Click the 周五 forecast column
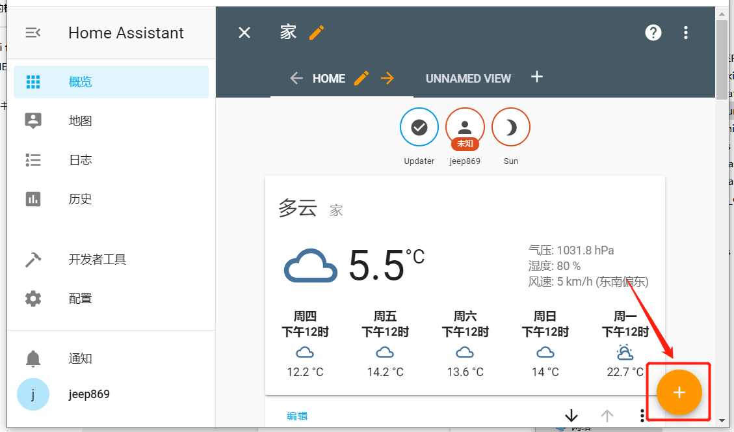The image size is (734, 432). coord(386,344)
